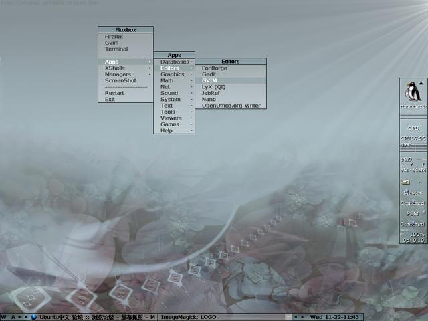Click the 0d 0:10 uptime display in gkrellm
The image size is (428, 321).
pos(413,241)
